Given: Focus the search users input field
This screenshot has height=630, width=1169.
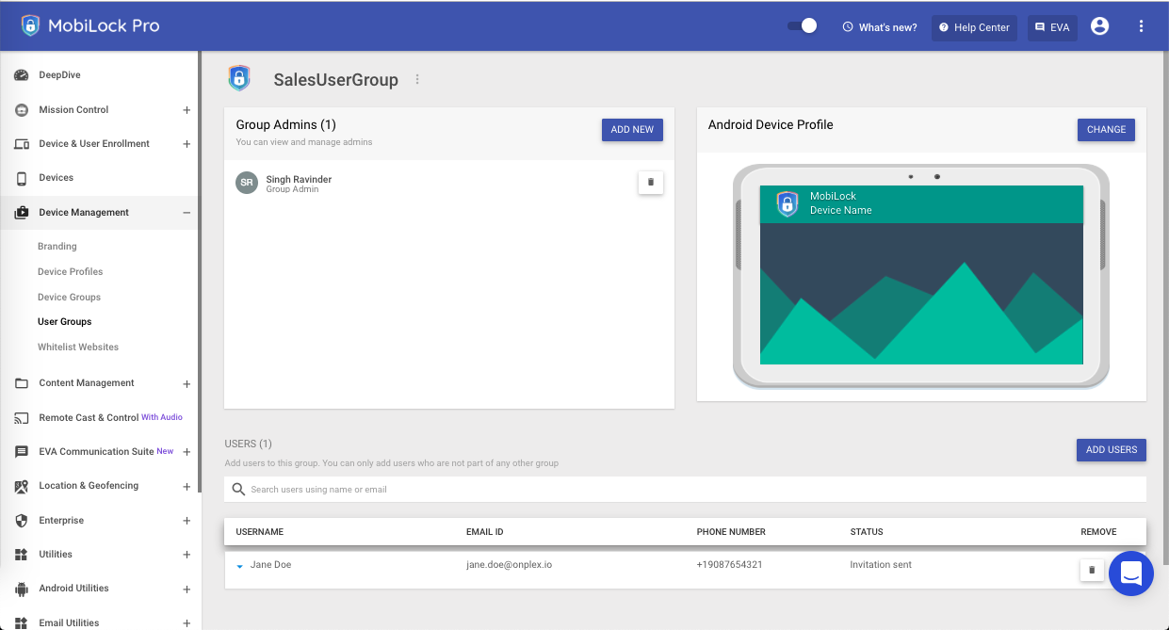Looking at the screenshot, I should (x=685, y=490).
